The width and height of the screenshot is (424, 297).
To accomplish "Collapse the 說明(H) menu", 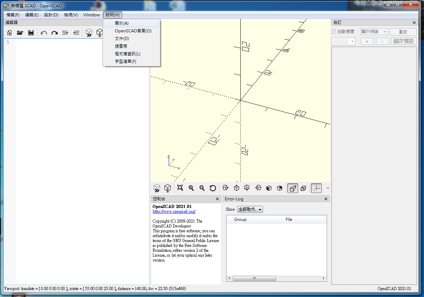I will tap(113, 15).
